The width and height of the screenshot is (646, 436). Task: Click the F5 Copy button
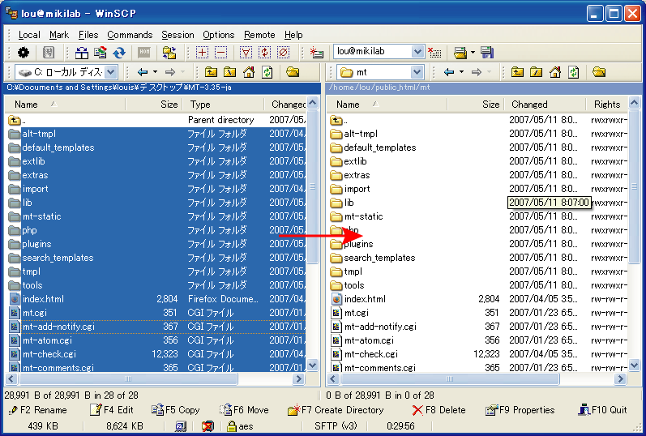click(176, 410)
